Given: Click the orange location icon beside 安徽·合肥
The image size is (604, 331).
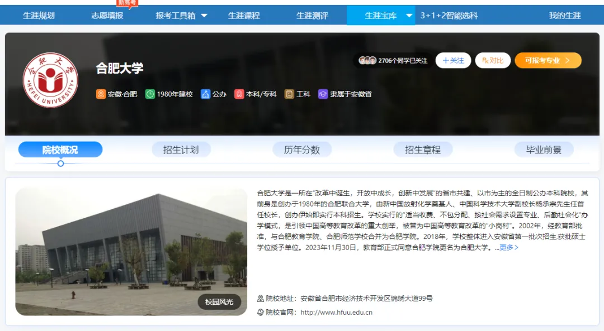Looking at the screenshot, I should click(x=101, y=94).
